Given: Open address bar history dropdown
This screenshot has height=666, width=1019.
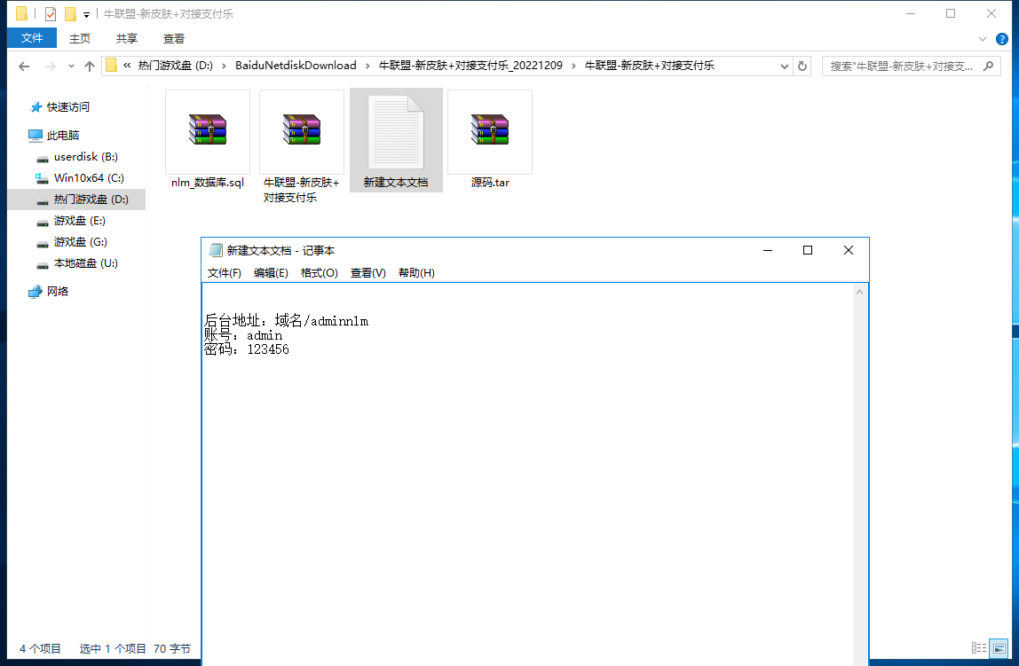Looking at the screenshot, I should coord(785,66).
